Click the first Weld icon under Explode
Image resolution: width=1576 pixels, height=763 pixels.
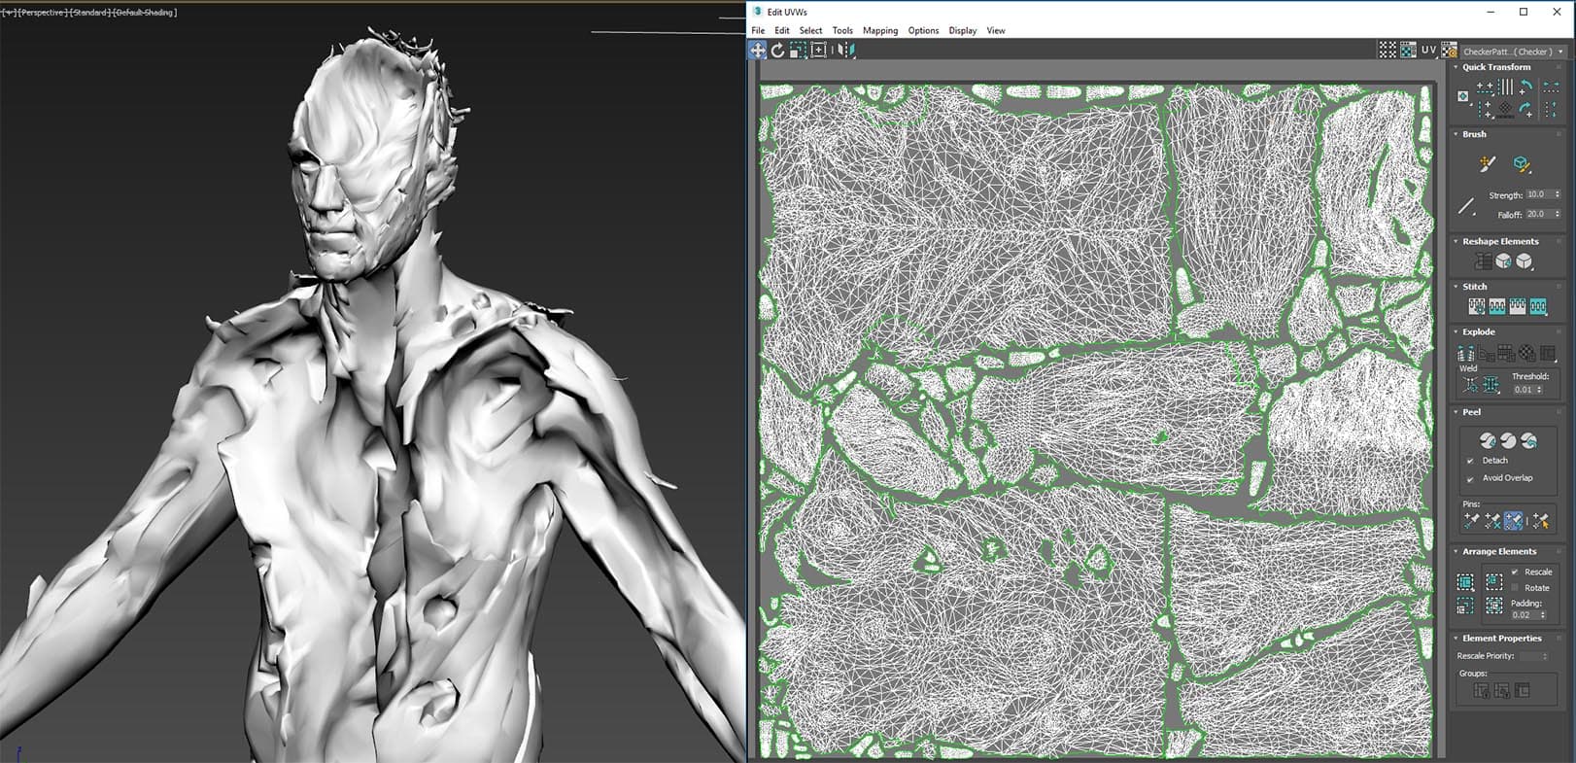tap(1470, 386)
